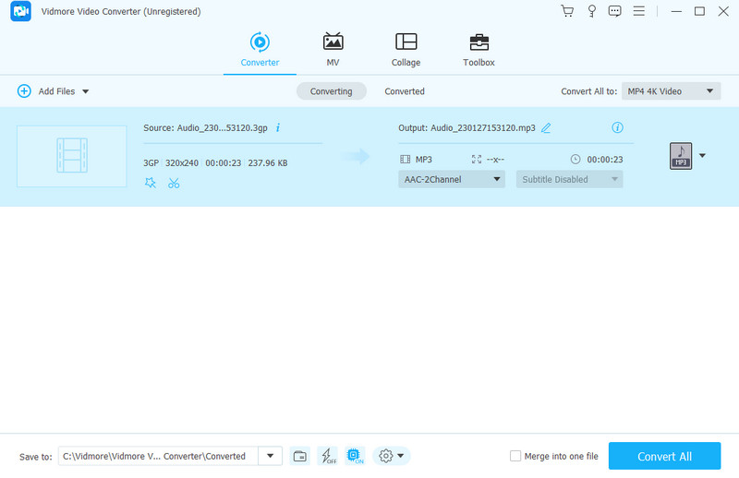Screen dimensions: 739x478
Task: Open the settings gear dropdown
Action: coord(391,456)
